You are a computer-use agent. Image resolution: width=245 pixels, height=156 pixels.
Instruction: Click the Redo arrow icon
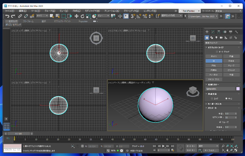tap(13, 16)
